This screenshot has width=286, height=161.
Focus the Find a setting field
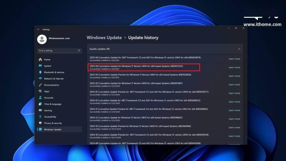(60, 51)
